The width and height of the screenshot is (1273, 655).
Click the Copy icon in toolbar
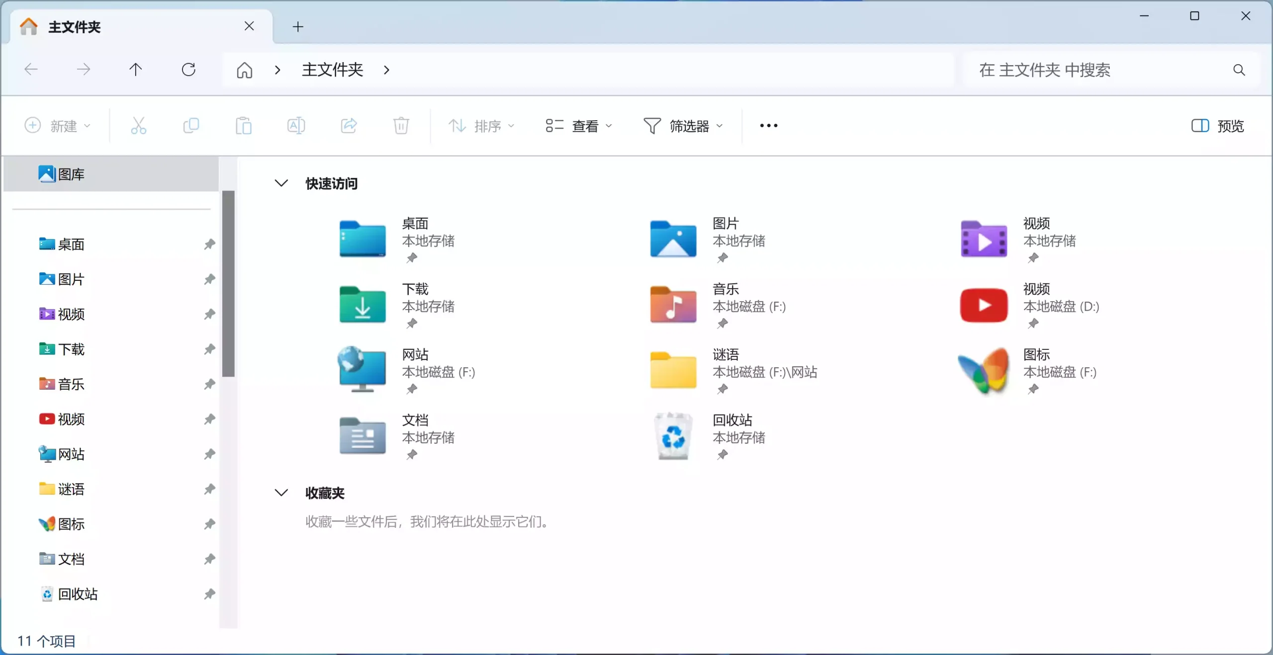(x=191, y=126)
